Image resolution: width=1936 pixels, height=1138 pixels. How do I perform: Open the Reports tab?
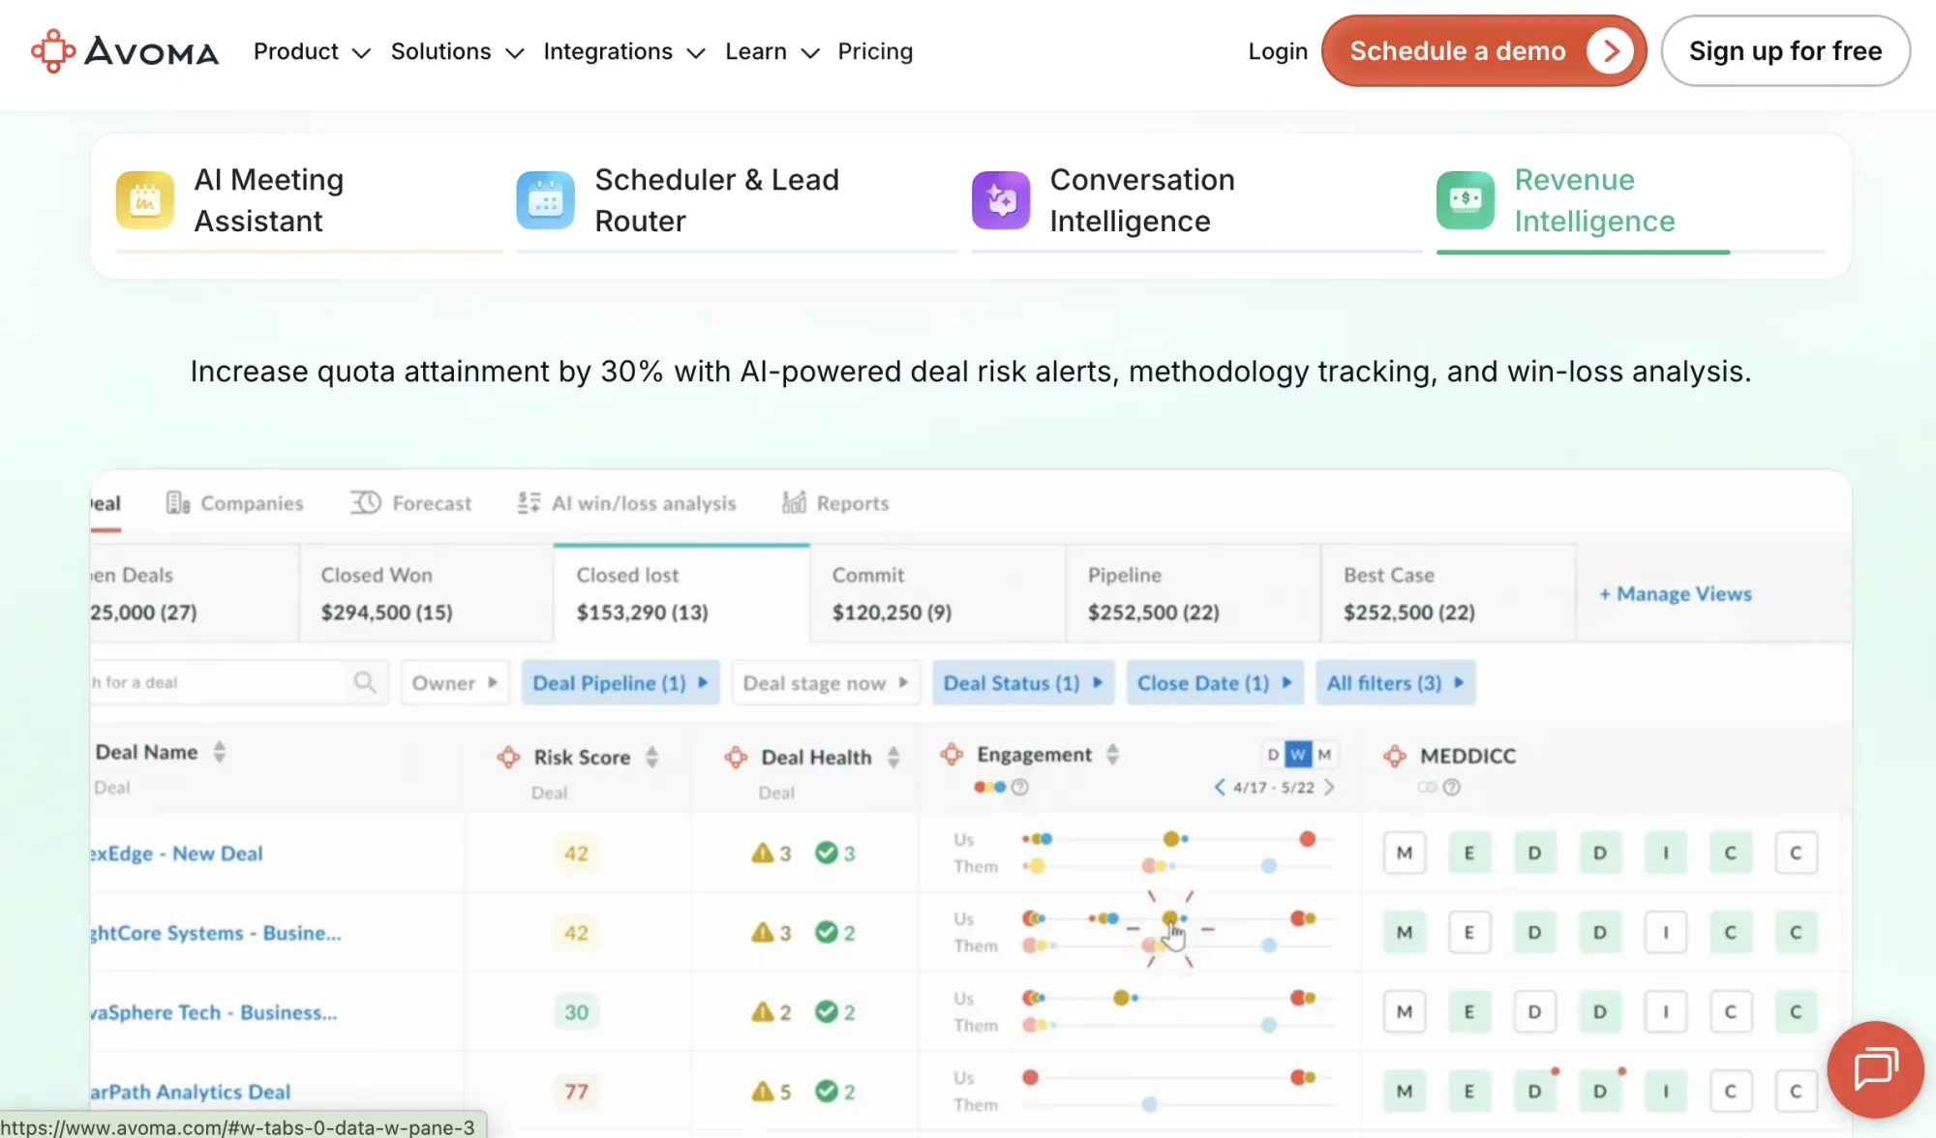[x=835, y=503]
